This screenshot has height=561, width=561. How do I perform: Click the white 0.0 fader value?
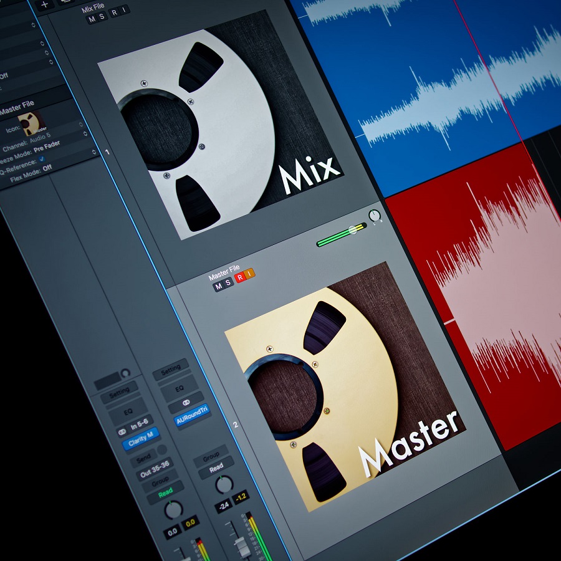pos(173,532)
